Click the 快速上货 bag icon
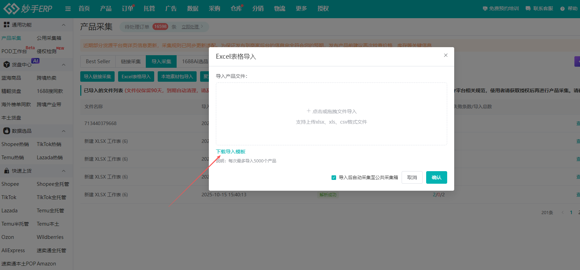This screenshot has width=580, height=270. coord(6,171)
